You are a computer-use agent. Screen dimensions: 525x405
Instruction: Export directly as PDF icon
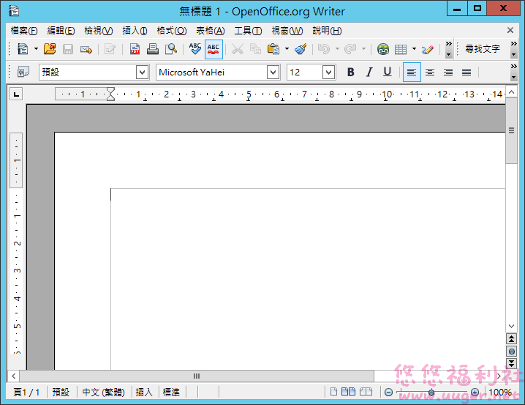click(135, 49)
